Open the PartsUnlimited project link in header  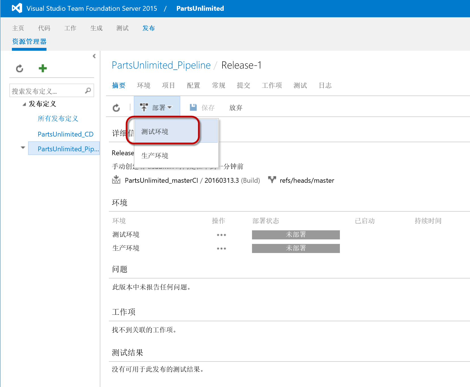pos(200,8)
